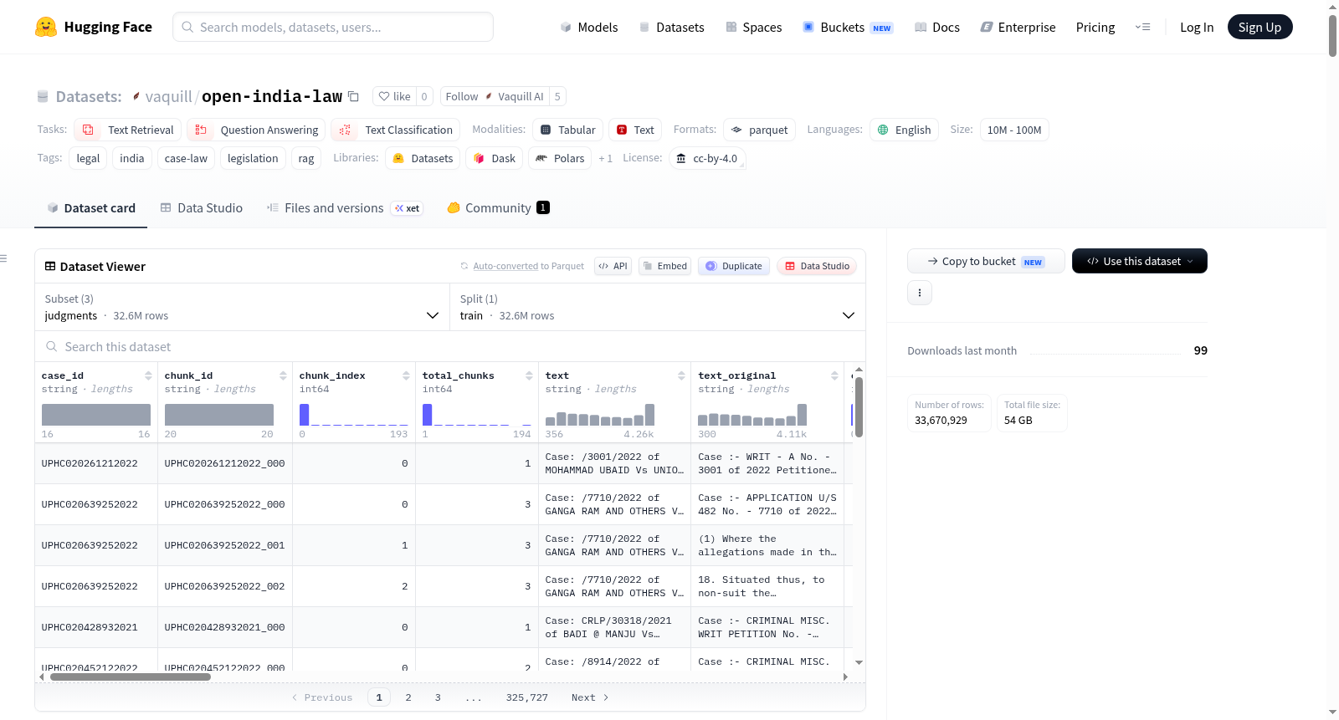The width and height of the screenshot is (1339, 720).
Task: Switch to the Data Studio tab
Action: 202,208
